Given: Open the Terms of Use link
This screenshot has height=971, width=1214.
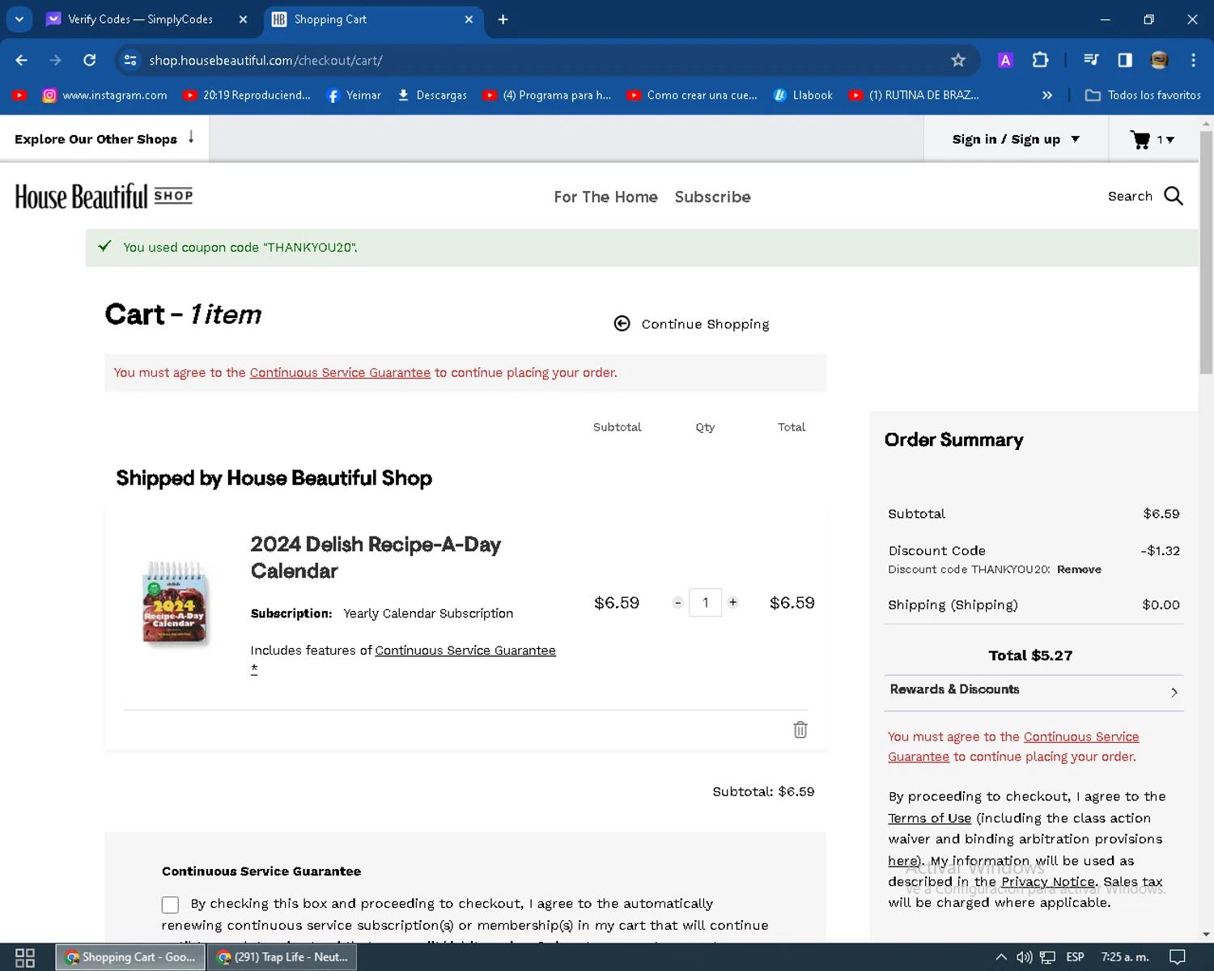Looking at the screenshot, I should pyautogui.click(x=929, y=818).
